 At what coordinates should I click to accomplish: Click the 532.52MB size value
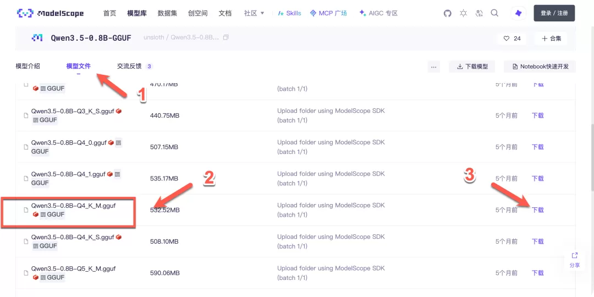coord(165,210)
